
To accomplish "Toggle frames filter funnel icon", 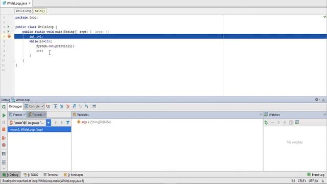I will 68,123.
